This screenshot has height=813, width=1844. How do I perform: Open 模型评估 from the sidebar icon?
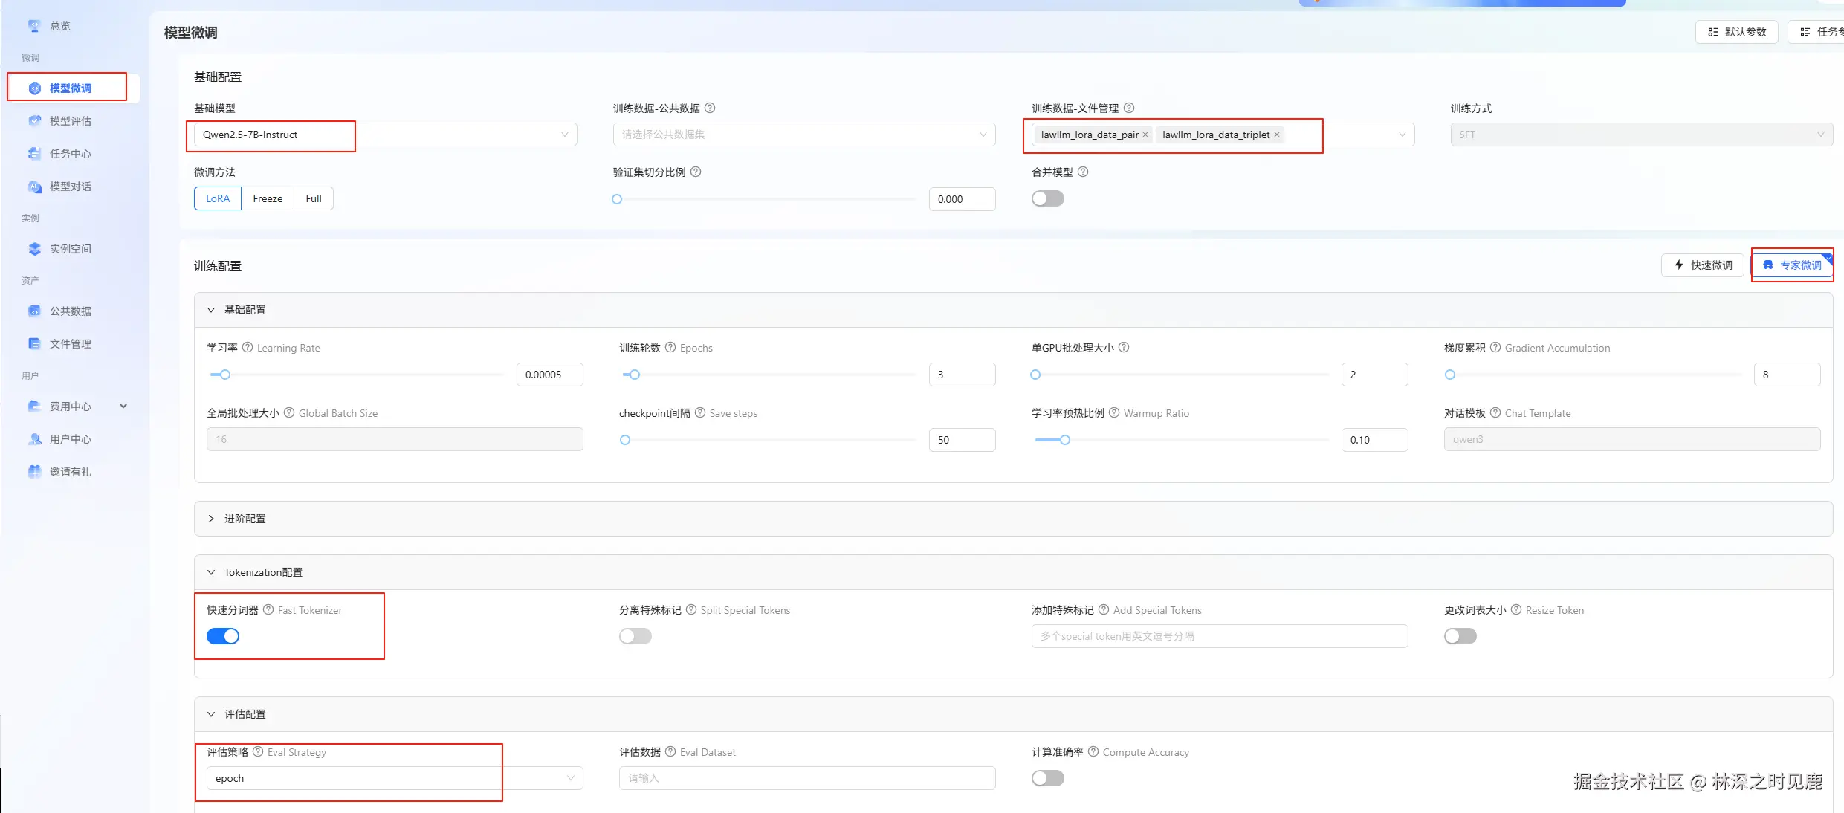pos(34,121)
